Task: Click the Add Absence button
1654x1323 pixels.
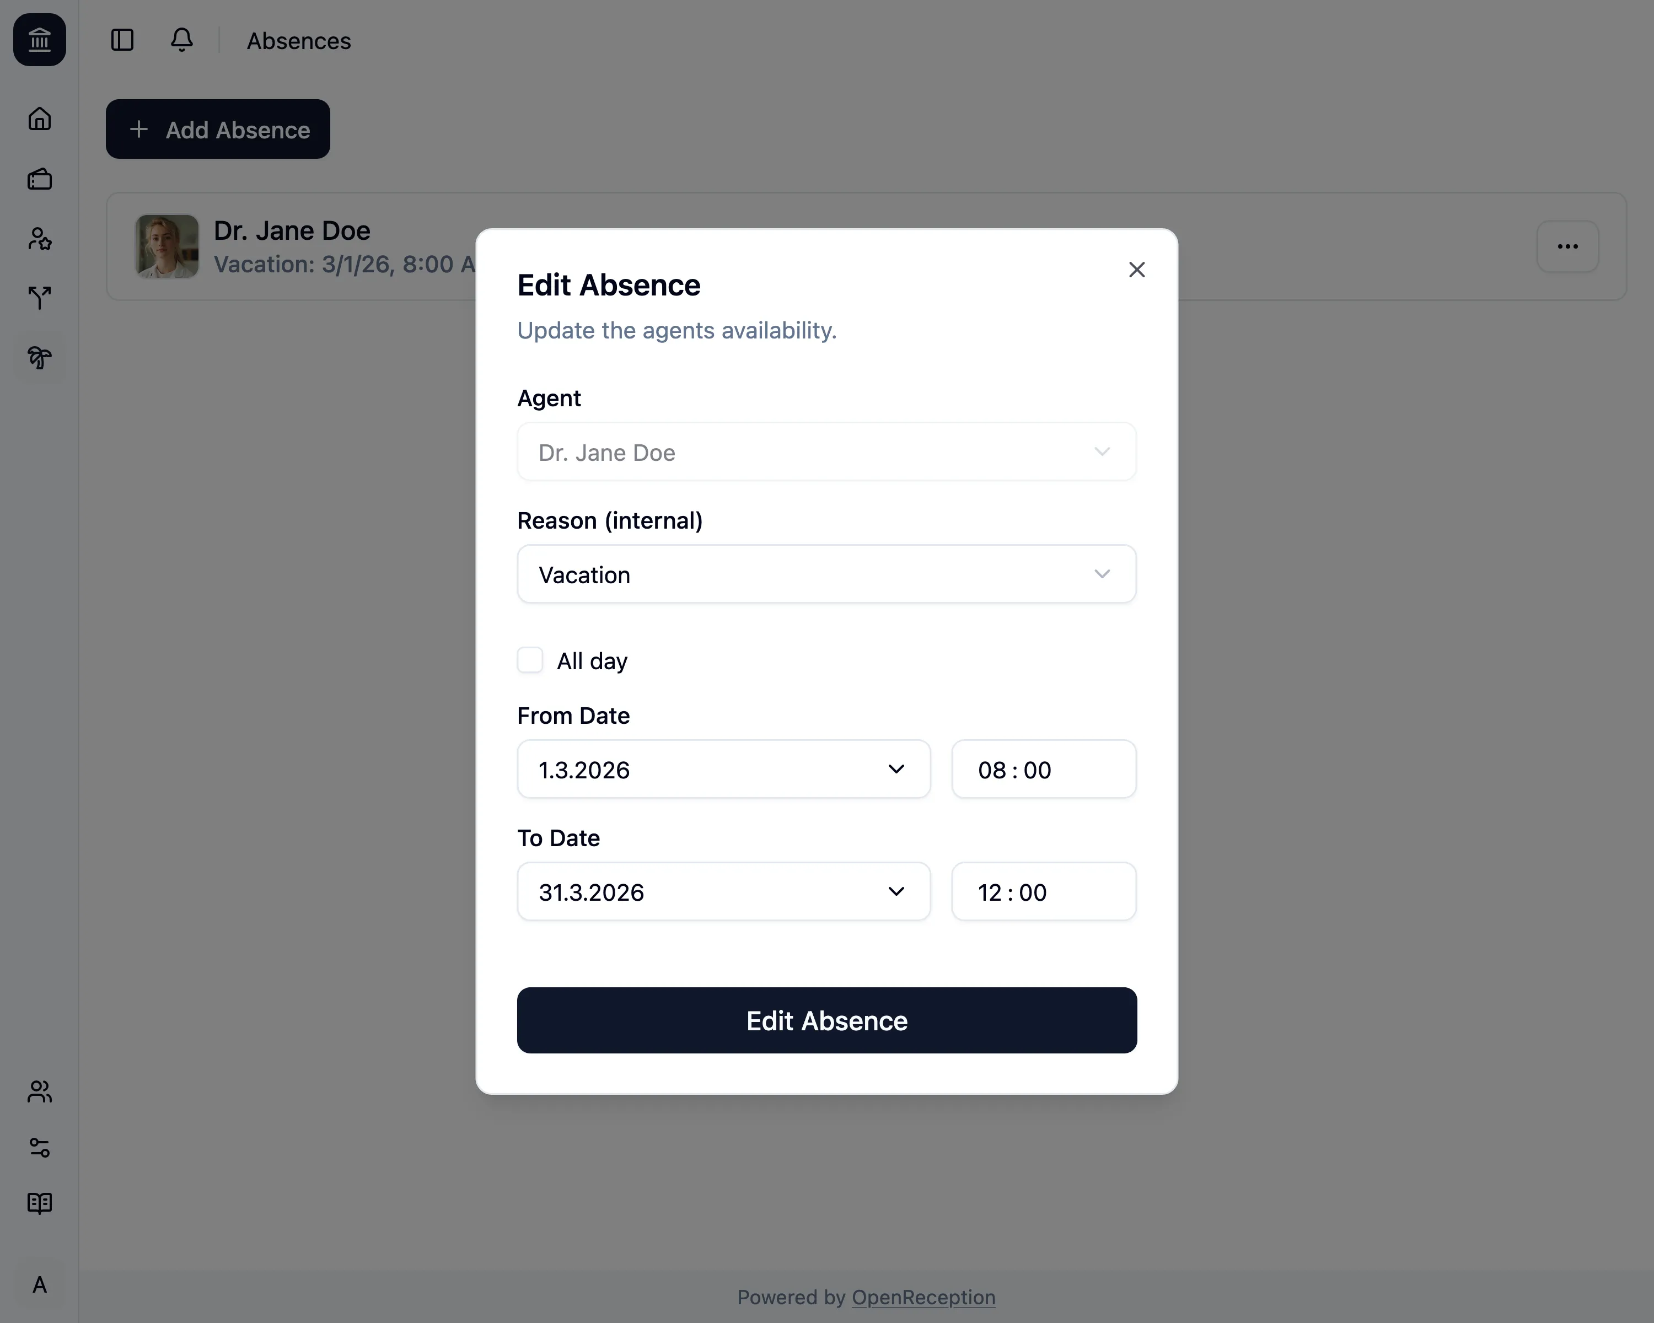Action: (218, 130)
